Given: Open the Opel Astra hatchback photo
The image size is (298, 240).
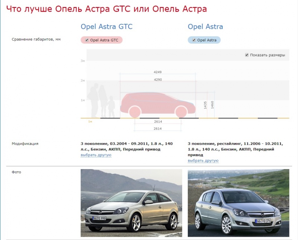Looking at the screenshot, I should pyautogui.click(x=238, y=203).
